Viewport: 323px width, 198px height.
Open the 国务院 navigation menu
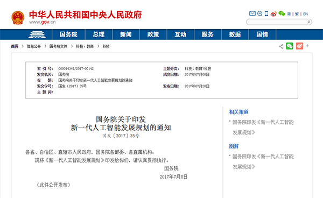tap(68, 34)
